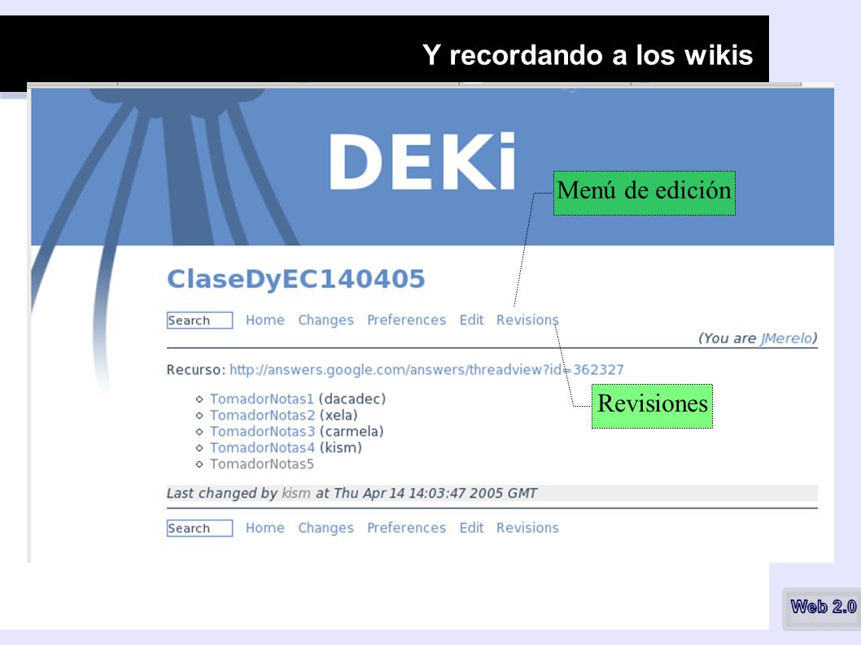Click the bottom Edit link
Image resolution: width=861 pixels, height=645 pixels.
tap(471, 528)
